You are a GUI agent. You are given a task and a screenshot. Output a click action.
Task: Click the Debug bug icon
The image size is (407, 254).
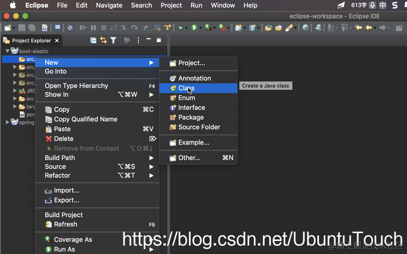click(180, 27)
